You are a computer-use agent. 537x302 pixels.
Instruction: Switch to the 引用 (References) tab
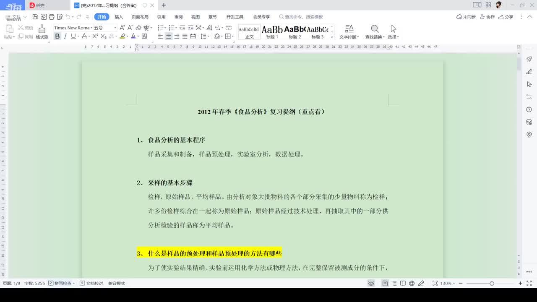(x=161, y=17)
